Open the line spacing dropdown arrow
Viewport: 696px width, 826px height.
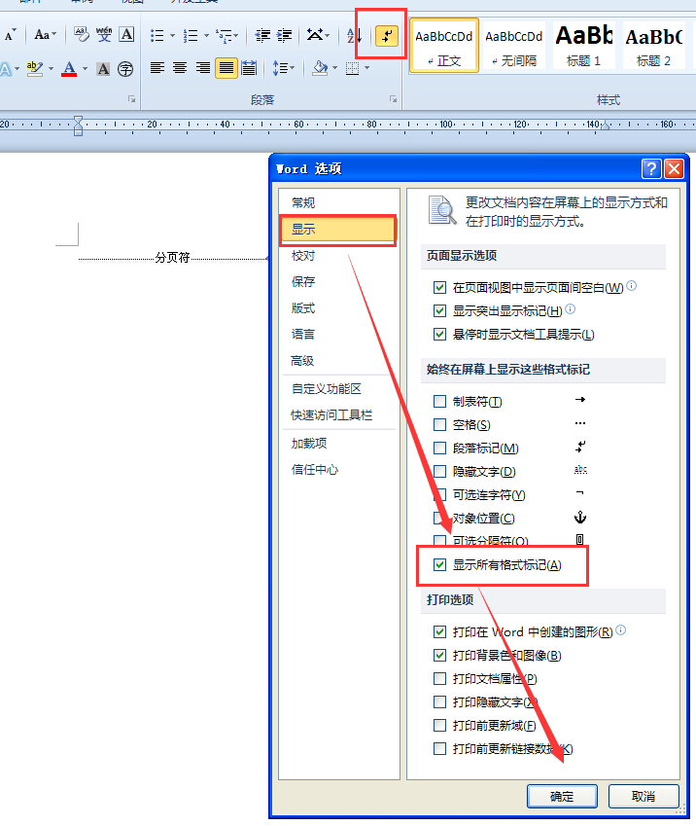293,68
